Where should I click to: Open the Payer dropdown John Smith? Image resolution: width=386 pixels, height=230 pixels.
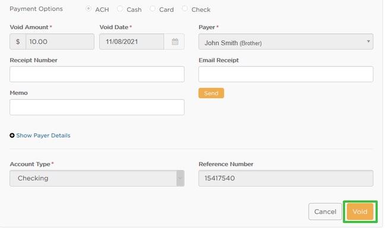pos(286,42)
